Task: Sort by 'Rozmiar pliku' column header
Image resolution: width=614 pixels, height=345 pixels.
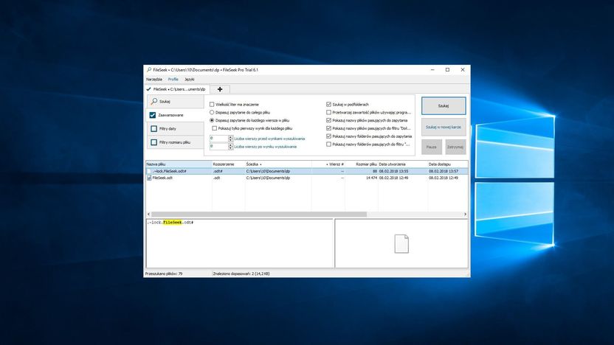Action: (x=362, y=164)
